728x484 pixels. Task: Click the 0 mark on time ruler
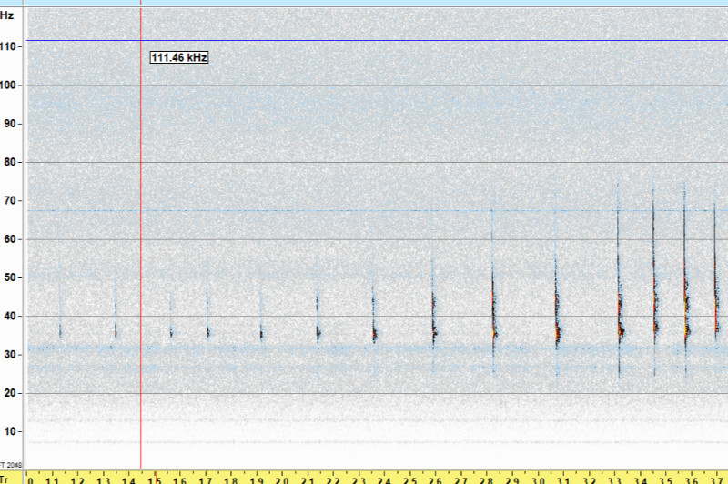31,479
